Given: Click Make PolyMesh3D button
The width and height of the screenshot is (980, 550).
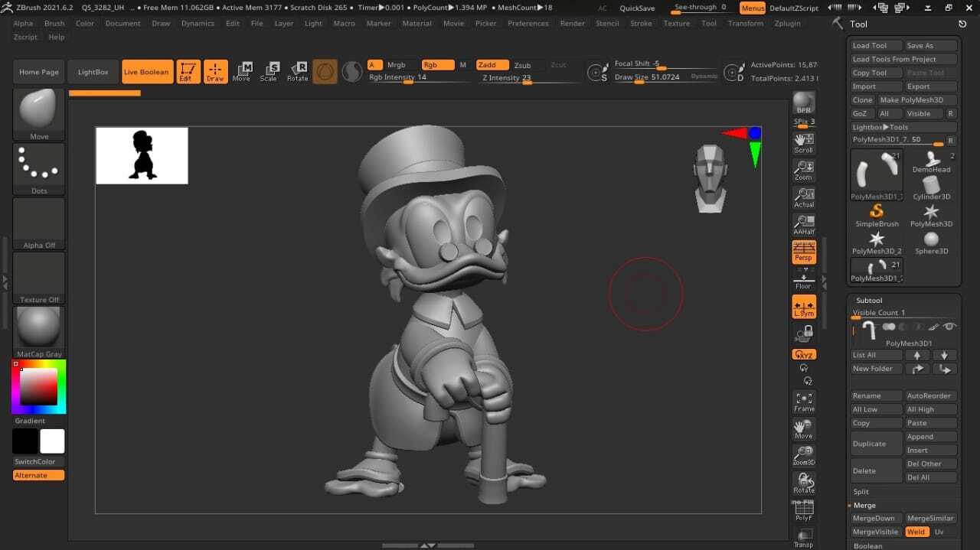Looking at the screenshot, I should click(x=917, y=100).
